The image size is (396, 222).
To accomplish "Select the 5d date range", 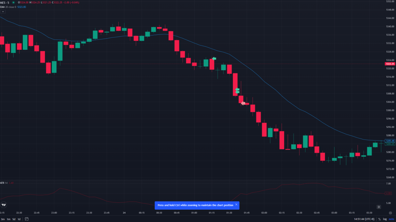I will pos(14,219).
